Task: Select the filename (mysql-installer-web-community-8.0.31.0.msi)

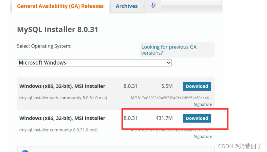Action: coord(63,98)
